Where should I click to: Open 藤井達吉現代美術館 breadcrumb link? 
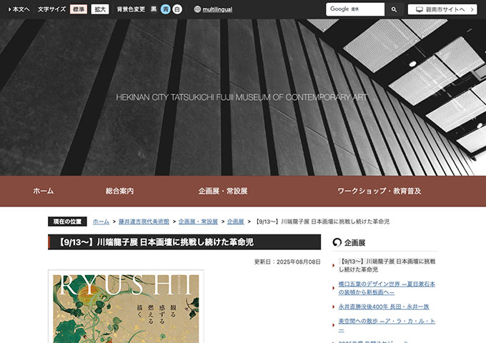click(x=144, y=222)
